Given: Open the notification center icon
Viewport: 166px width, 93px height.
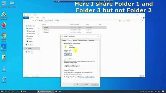Looking at the screenshot, I should tap(163, 91).
